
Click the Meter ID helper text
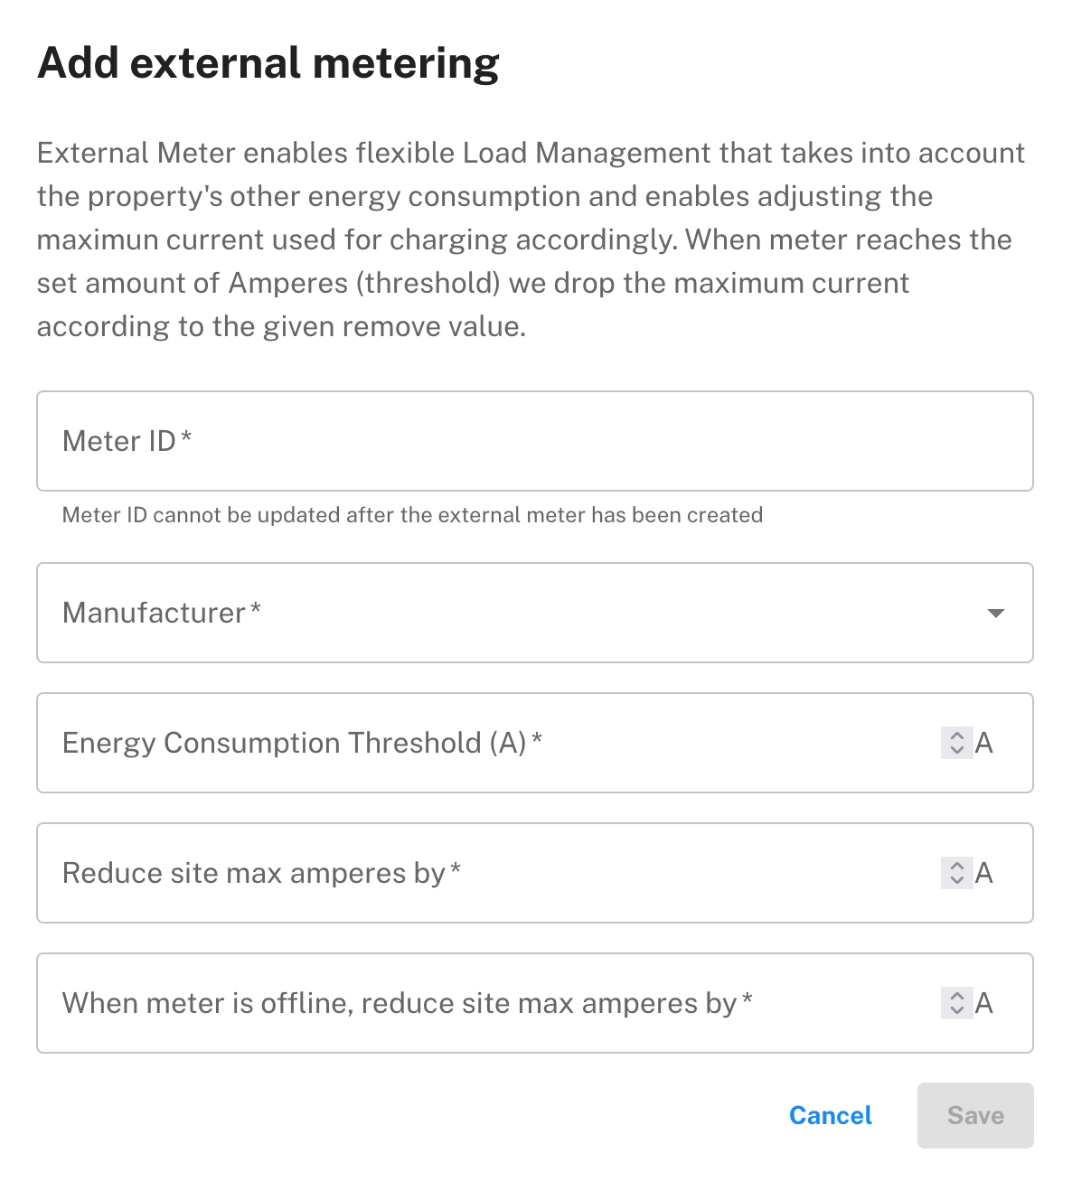click(x=412, y=515)
